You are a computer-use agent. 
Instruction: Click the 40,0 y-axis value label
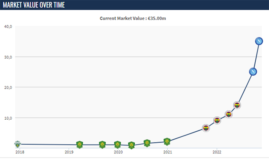point(8,27)
